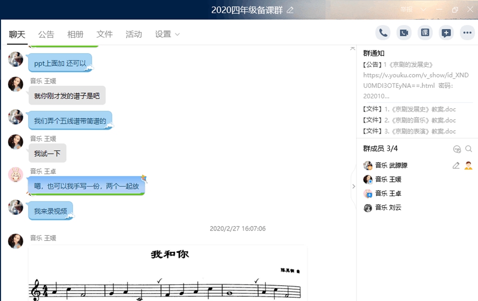
Task: Open file 2.《京剧的音乐》教案.doc
Action: click(409, 120)
